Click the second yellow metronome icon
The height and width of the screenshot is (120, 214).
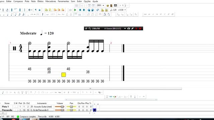tap(106, 10)
